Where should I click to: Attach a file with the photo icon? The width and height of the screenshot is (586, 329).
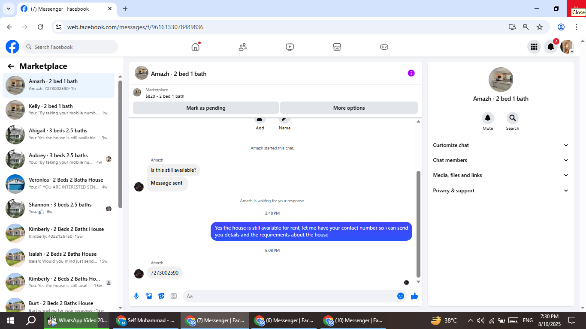[x=149, y=296]
